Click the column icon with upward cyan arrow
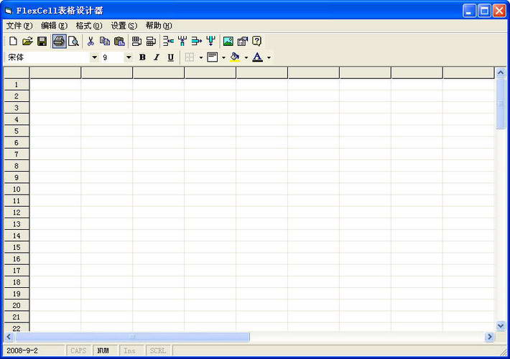This screenshot has height=359, width=510. pos(182,42)
